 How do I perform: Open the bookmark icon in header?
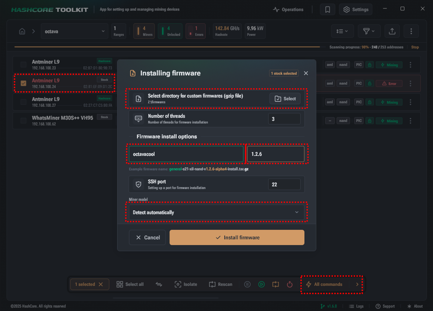(328, 10)
